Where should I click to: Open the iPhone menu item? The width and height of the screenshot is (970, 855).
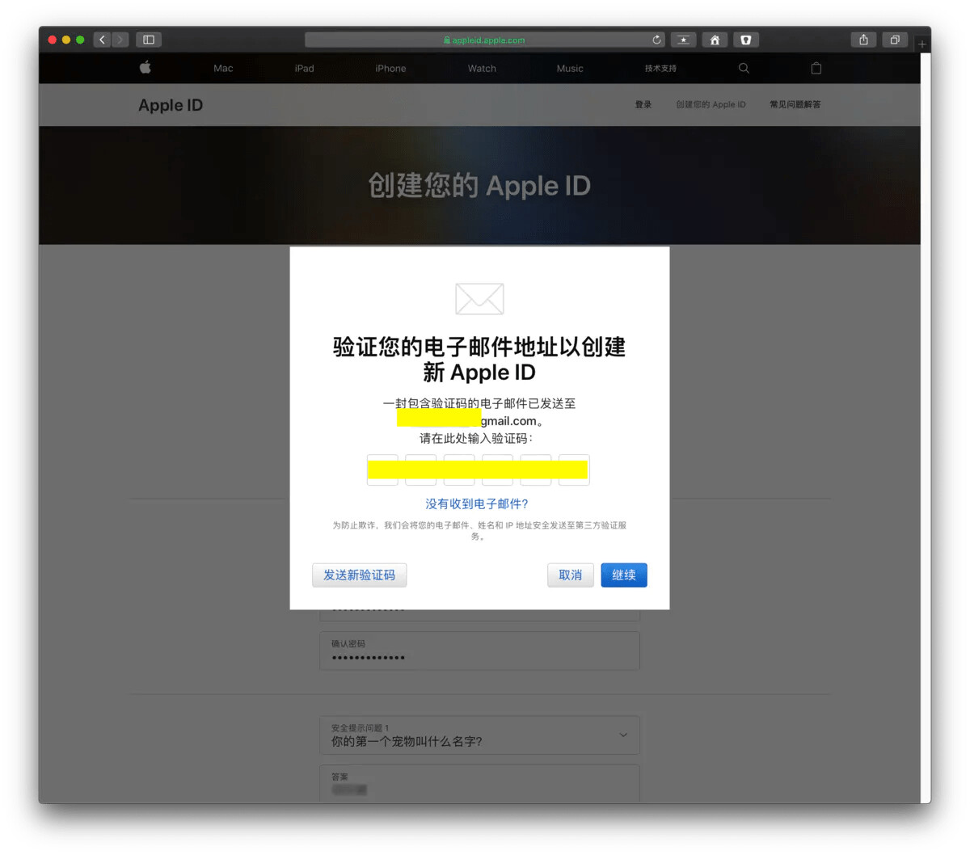390,69
